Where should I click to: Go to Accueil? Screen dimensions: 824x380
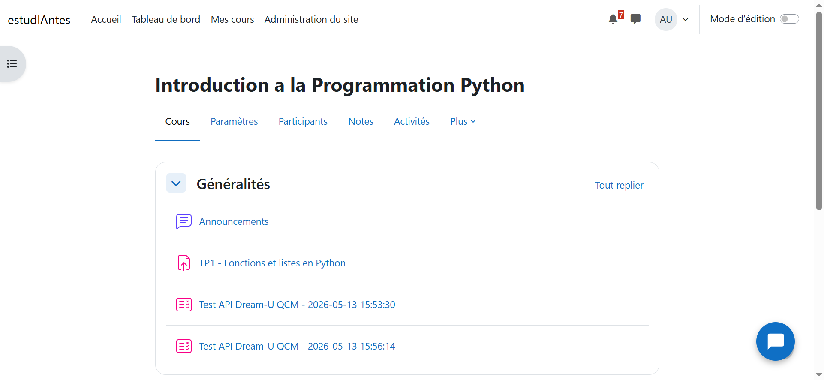tap(106, 19)
